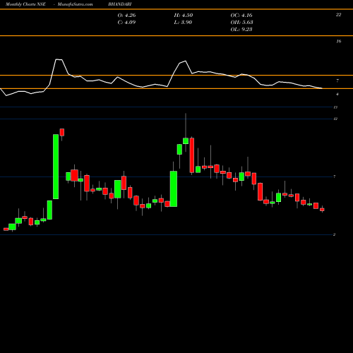
Task: Click the high value "H: 4.50"
Action: click(184, 16)
